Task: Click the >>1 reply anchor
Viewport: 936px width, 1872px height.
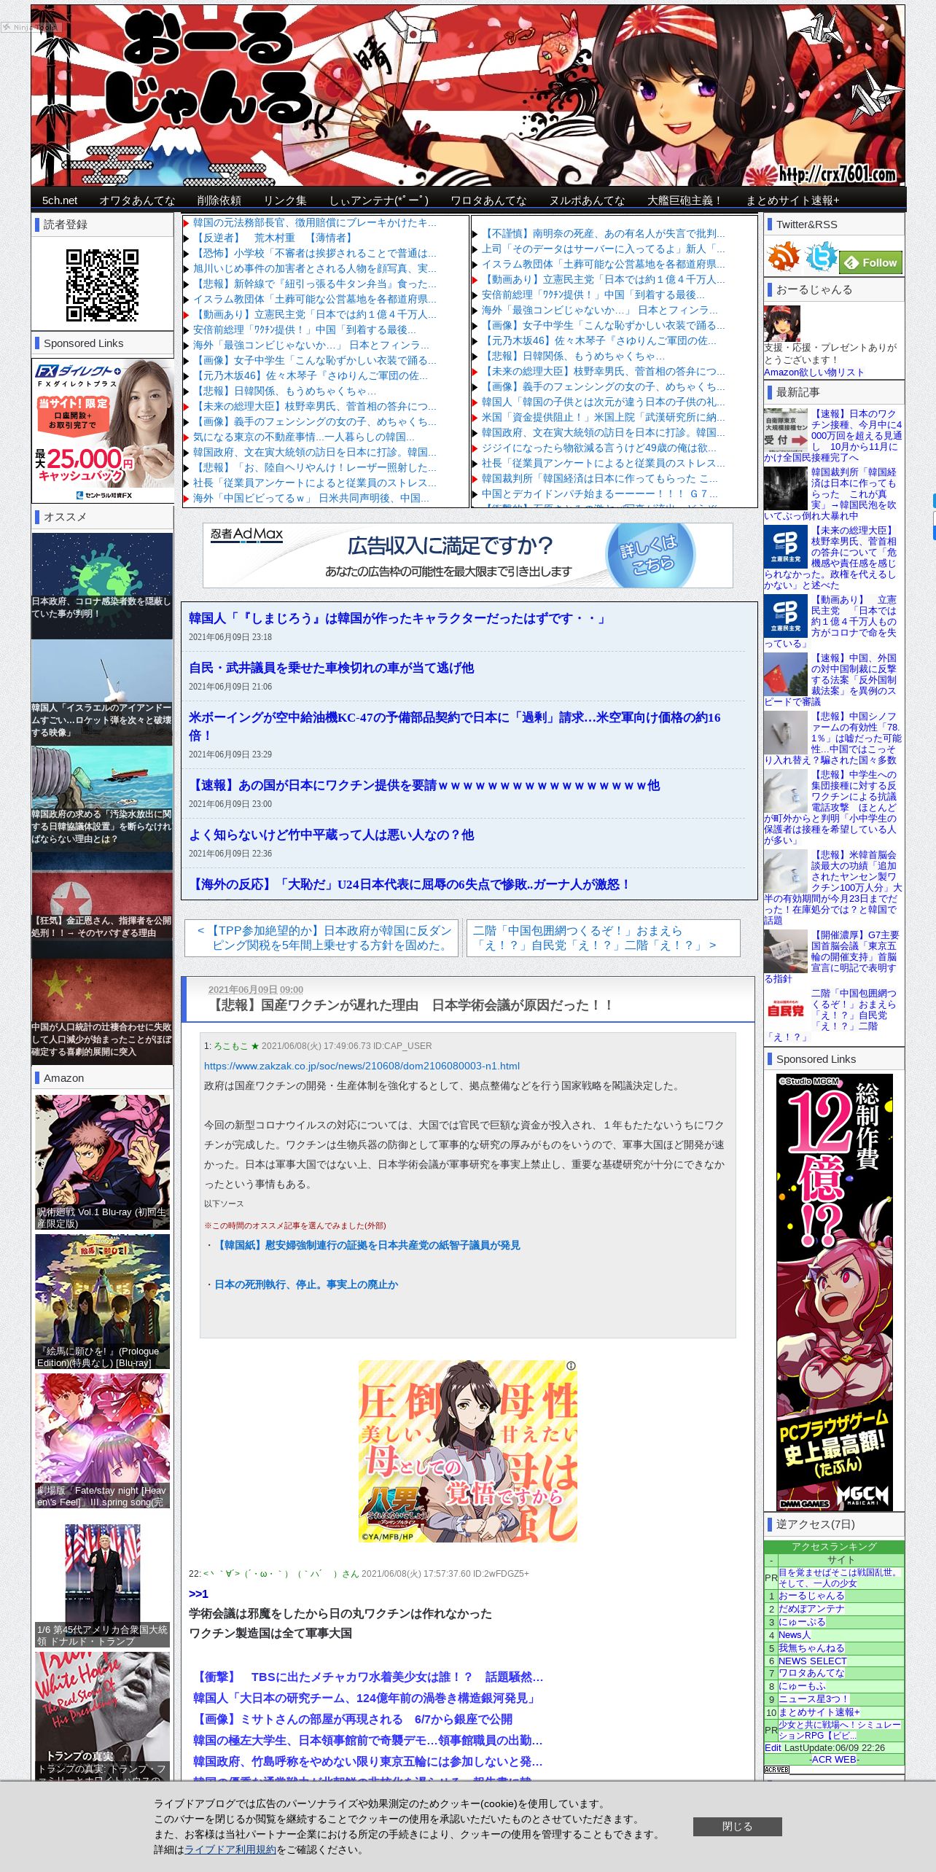Action: click(198, 1594)
